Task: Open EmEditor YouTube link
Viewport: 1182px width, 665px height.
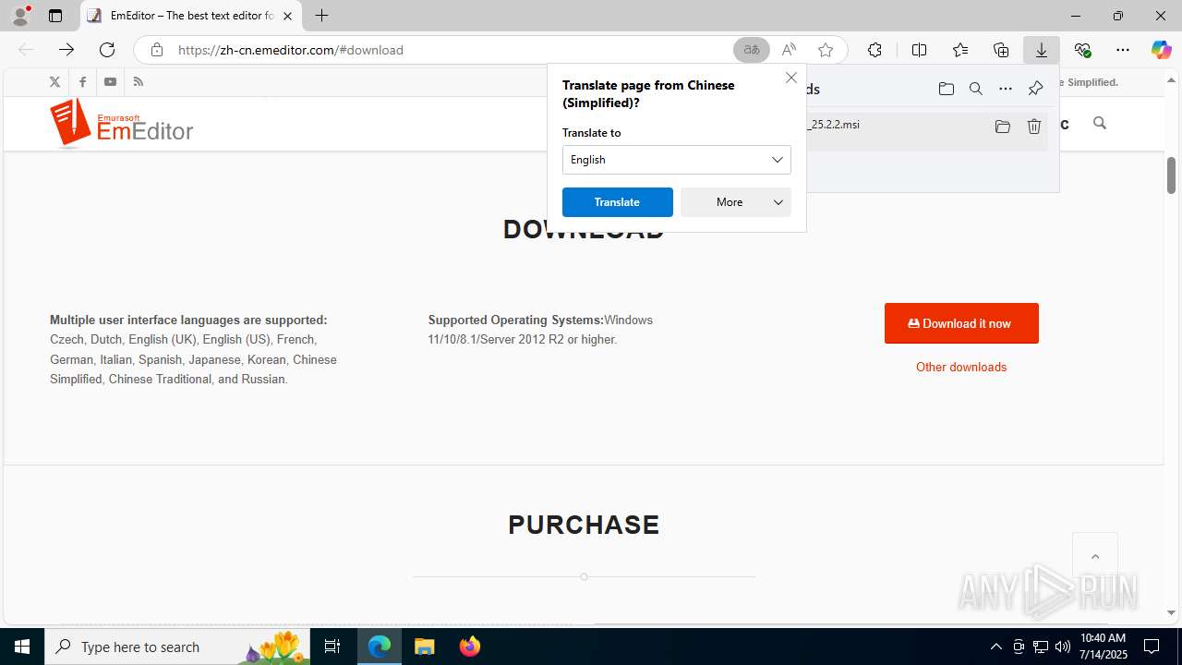Action: pyautogui.click(x=110, y=82)
